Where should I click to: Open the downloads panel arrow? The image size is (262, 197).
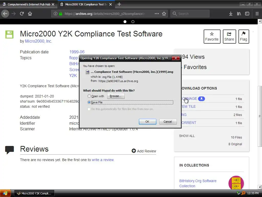231,14
